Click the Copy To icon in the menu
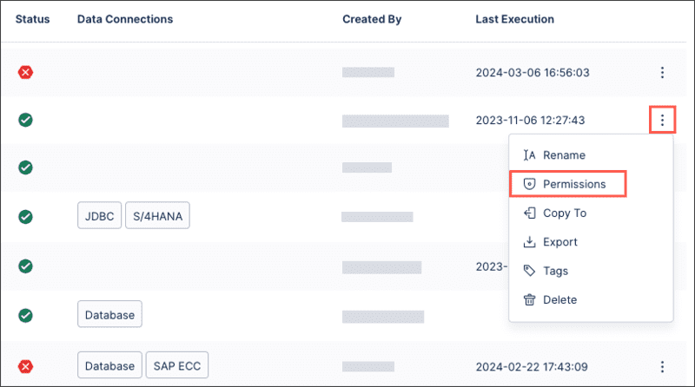 click(529, 213)
